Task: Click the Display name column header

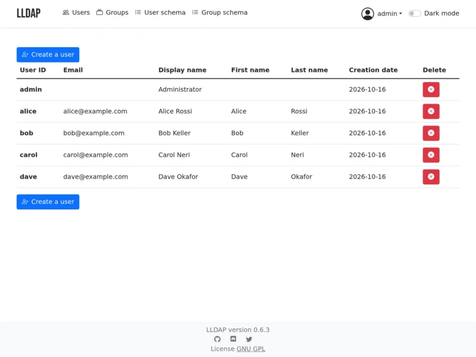Action: coord(182,70)
